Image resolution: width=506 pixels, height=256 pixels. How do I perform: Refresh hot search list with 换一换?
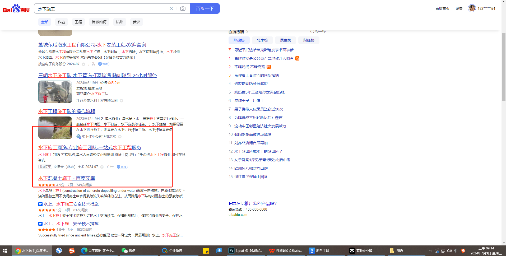pos(318,32)
